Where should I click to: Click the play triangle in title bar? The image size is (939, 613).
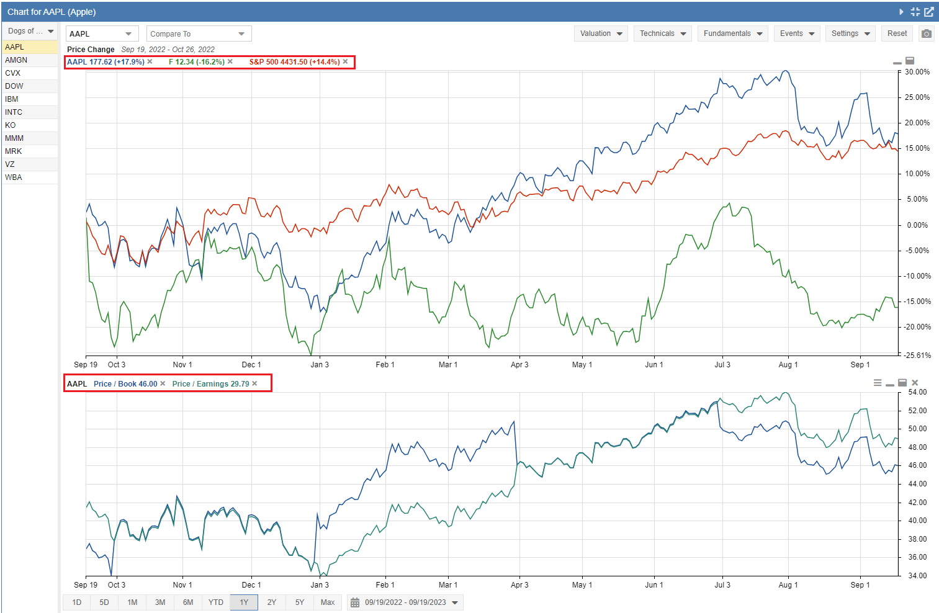coord(901,12)
